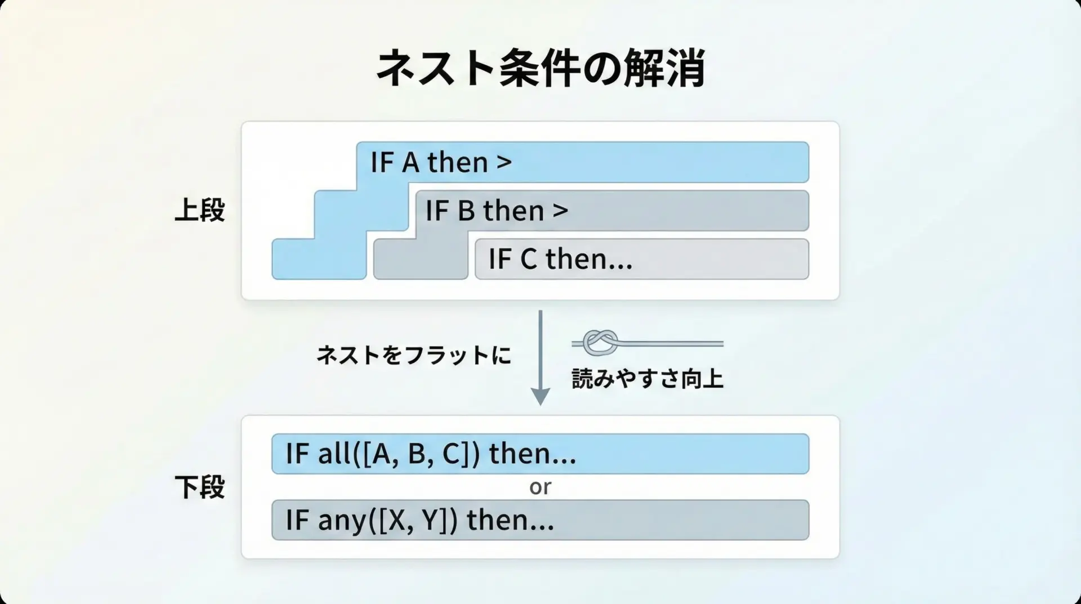Click the gray block left of IF C then
1081x604 pixels.
(x=420, y=259)
